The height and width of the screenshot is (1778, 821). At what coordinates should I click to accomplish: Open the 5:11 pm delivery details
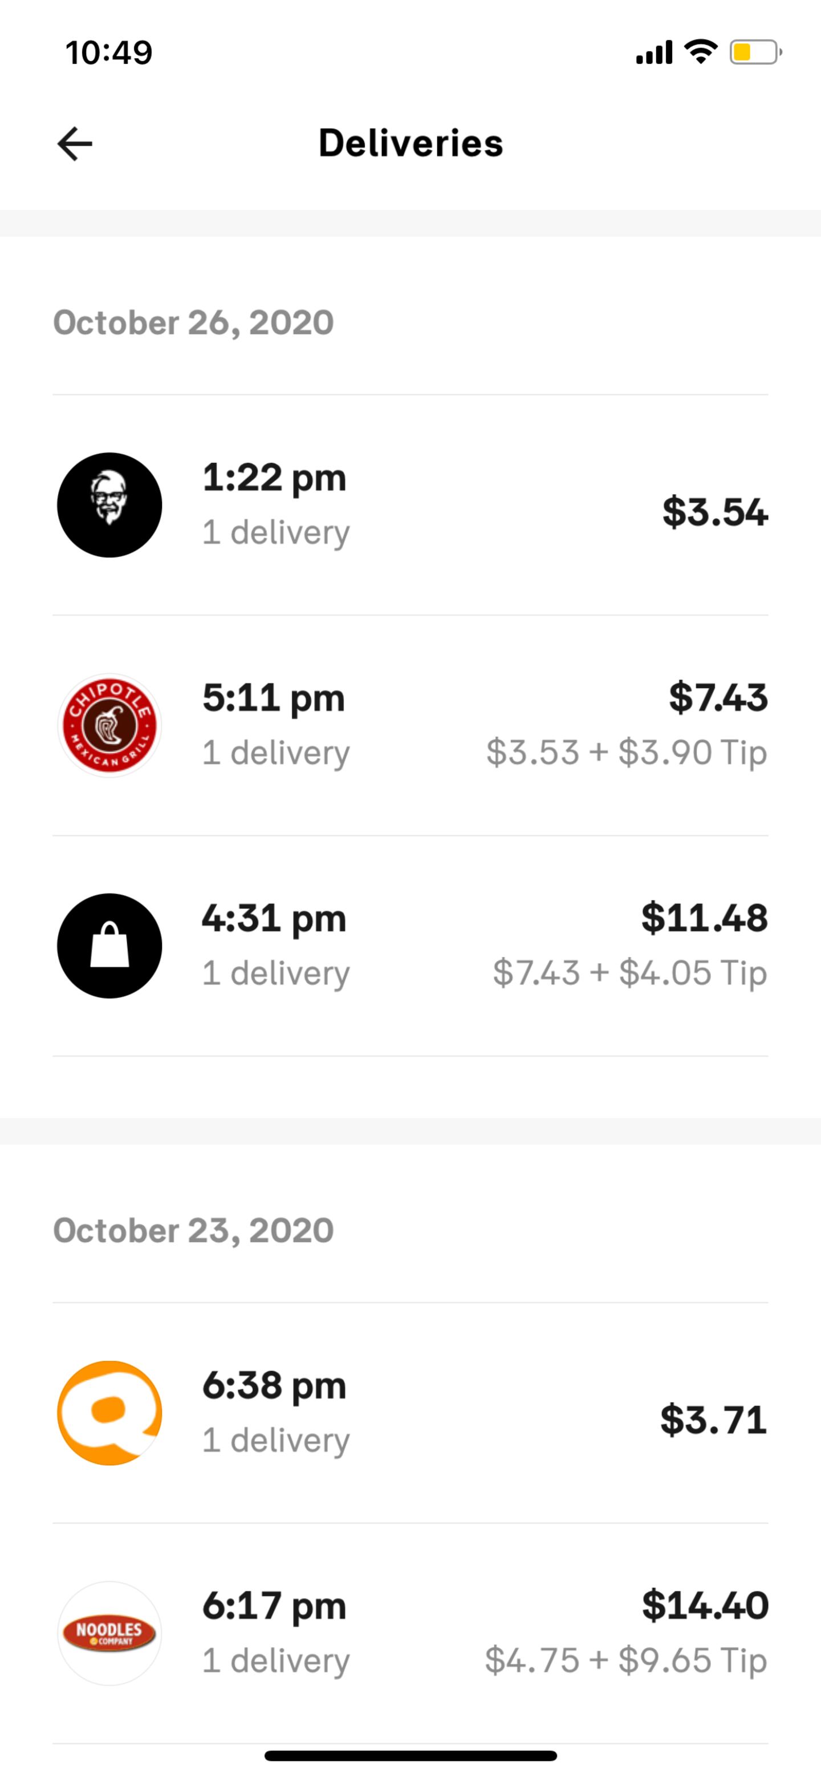pos(274,698)
